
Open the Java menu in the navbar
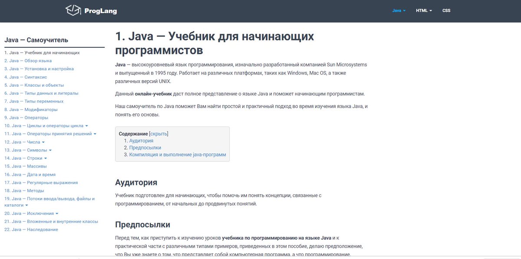(x=399, y=10)
